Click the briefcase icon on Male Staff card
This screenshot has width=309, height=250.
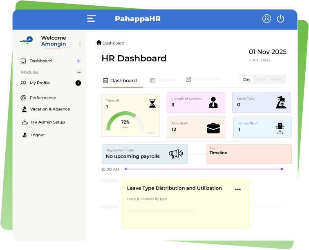point(213,128)
